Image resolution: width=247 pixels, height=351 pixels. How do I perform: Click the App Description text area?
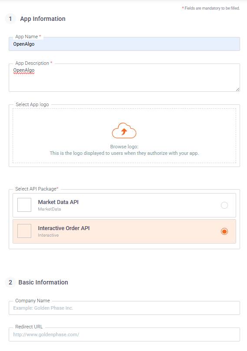tap(125, 78)
